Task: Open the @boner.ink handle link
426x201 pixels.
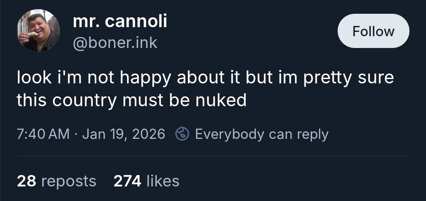Action: coord(115,42)
